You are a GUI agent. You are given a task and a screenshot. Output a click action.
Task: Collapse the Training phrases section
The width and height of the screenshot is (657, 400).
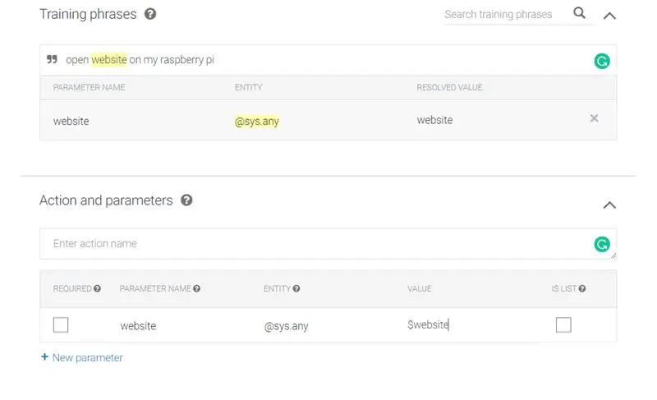(609, 16)
